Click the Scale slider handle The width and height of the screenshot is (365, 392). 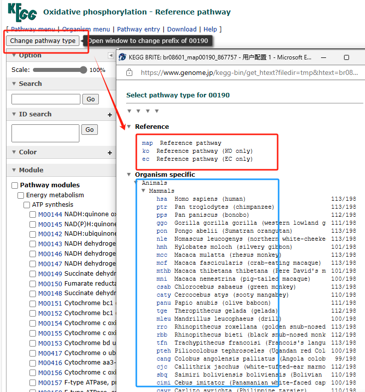[83, 70]
